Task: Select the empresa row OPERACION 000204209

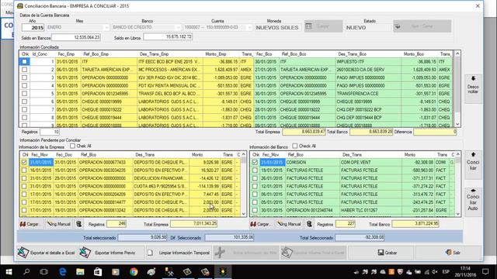Action: (x=130, y=194)
